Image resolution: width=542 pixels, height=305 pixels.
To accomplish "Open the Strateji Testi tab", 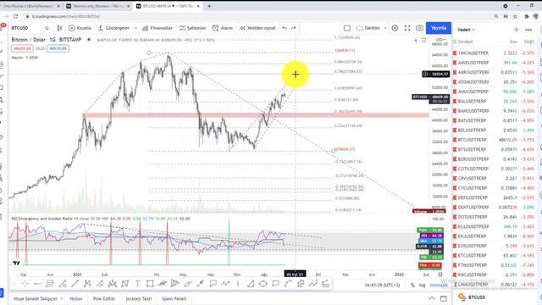I will coord(138,298).
